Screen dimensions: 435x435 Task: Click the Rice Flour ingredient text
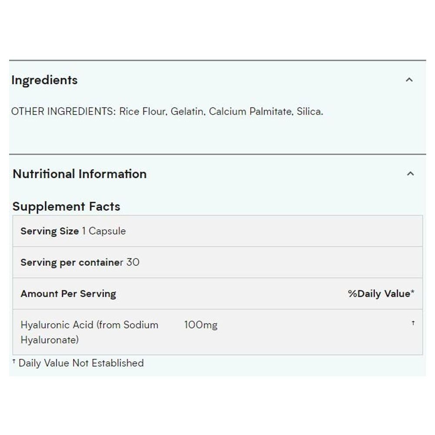(x=143, y=111)
